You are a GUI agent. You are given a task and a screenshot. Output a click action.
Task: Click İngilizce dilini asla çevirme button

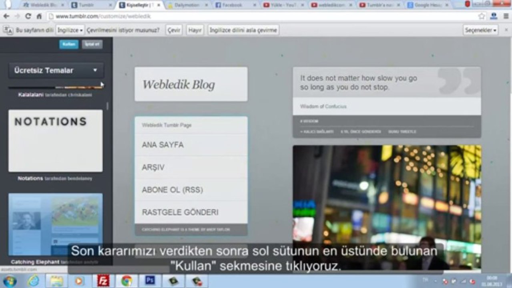click(x=243, y=30)
